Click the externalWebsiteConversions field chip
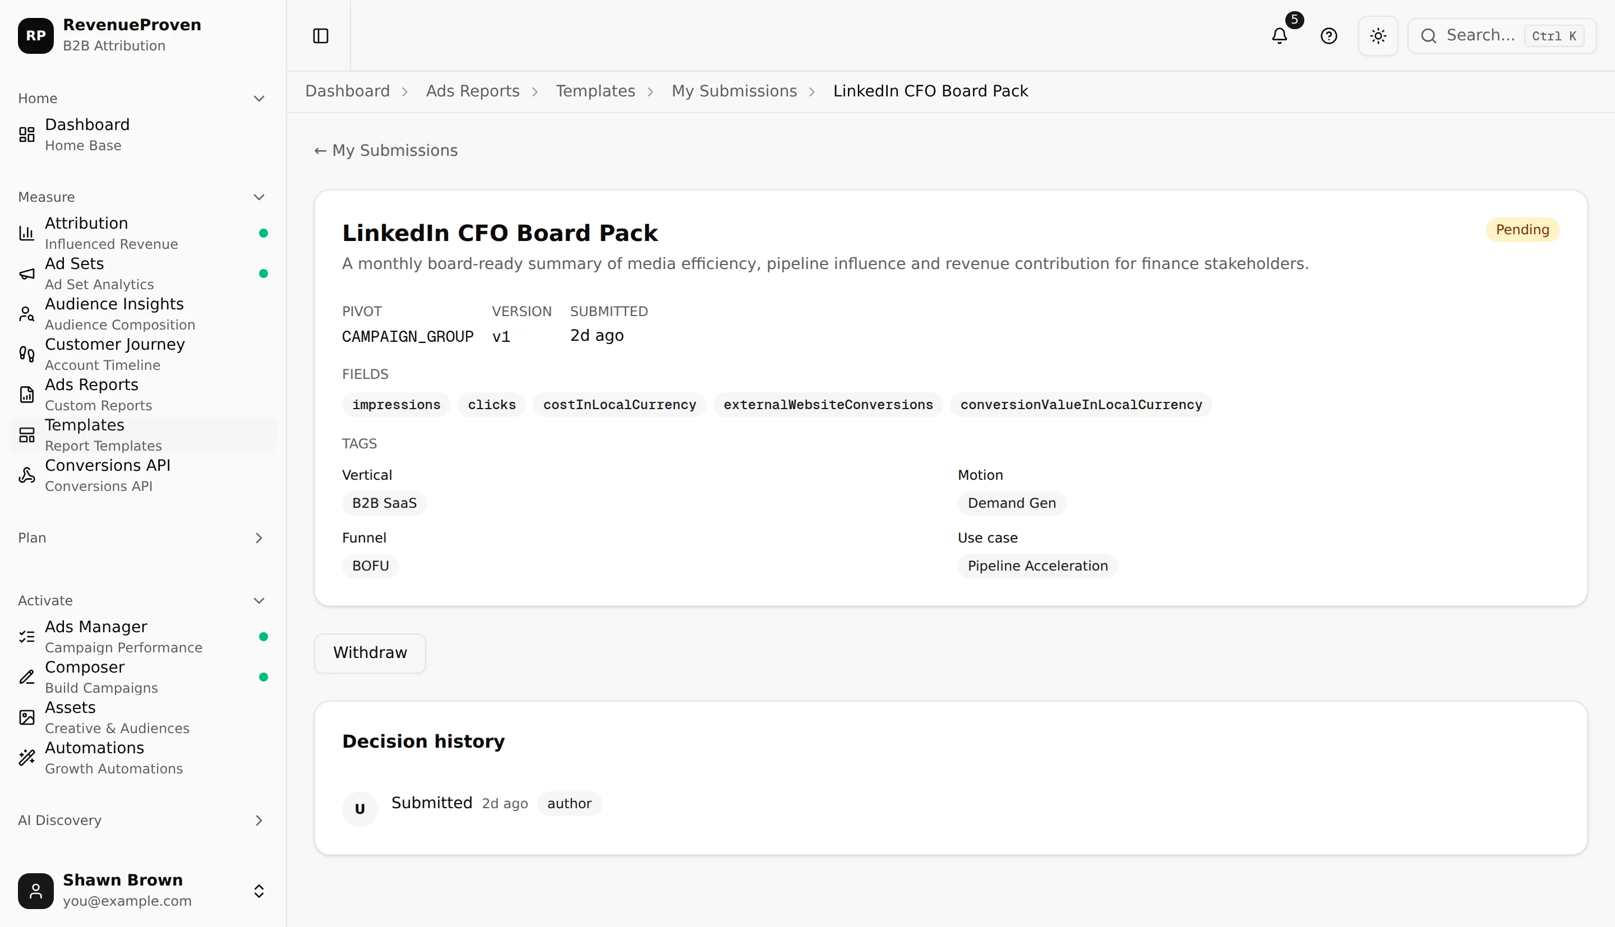1615x927 pixels. click(828, 405)
